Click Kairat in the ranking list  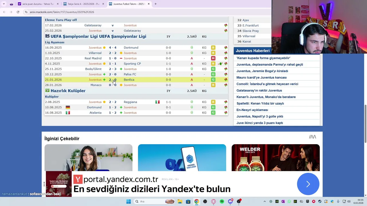pos(247,41)
